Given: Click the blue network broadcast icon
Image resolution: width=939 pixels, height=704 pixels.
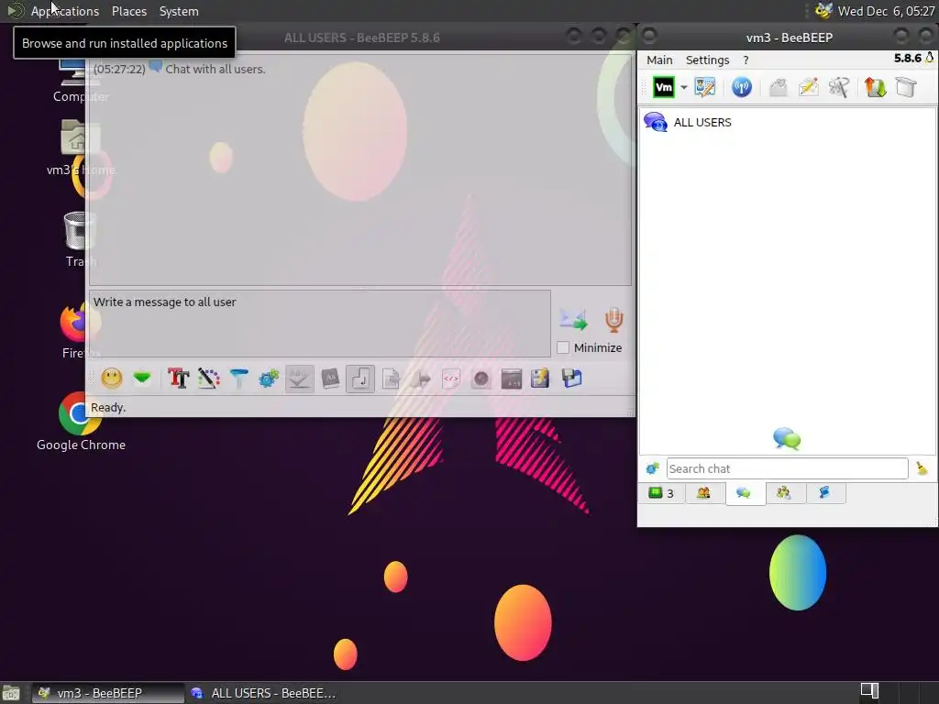Looking at the screenshot, I should 741,87.
